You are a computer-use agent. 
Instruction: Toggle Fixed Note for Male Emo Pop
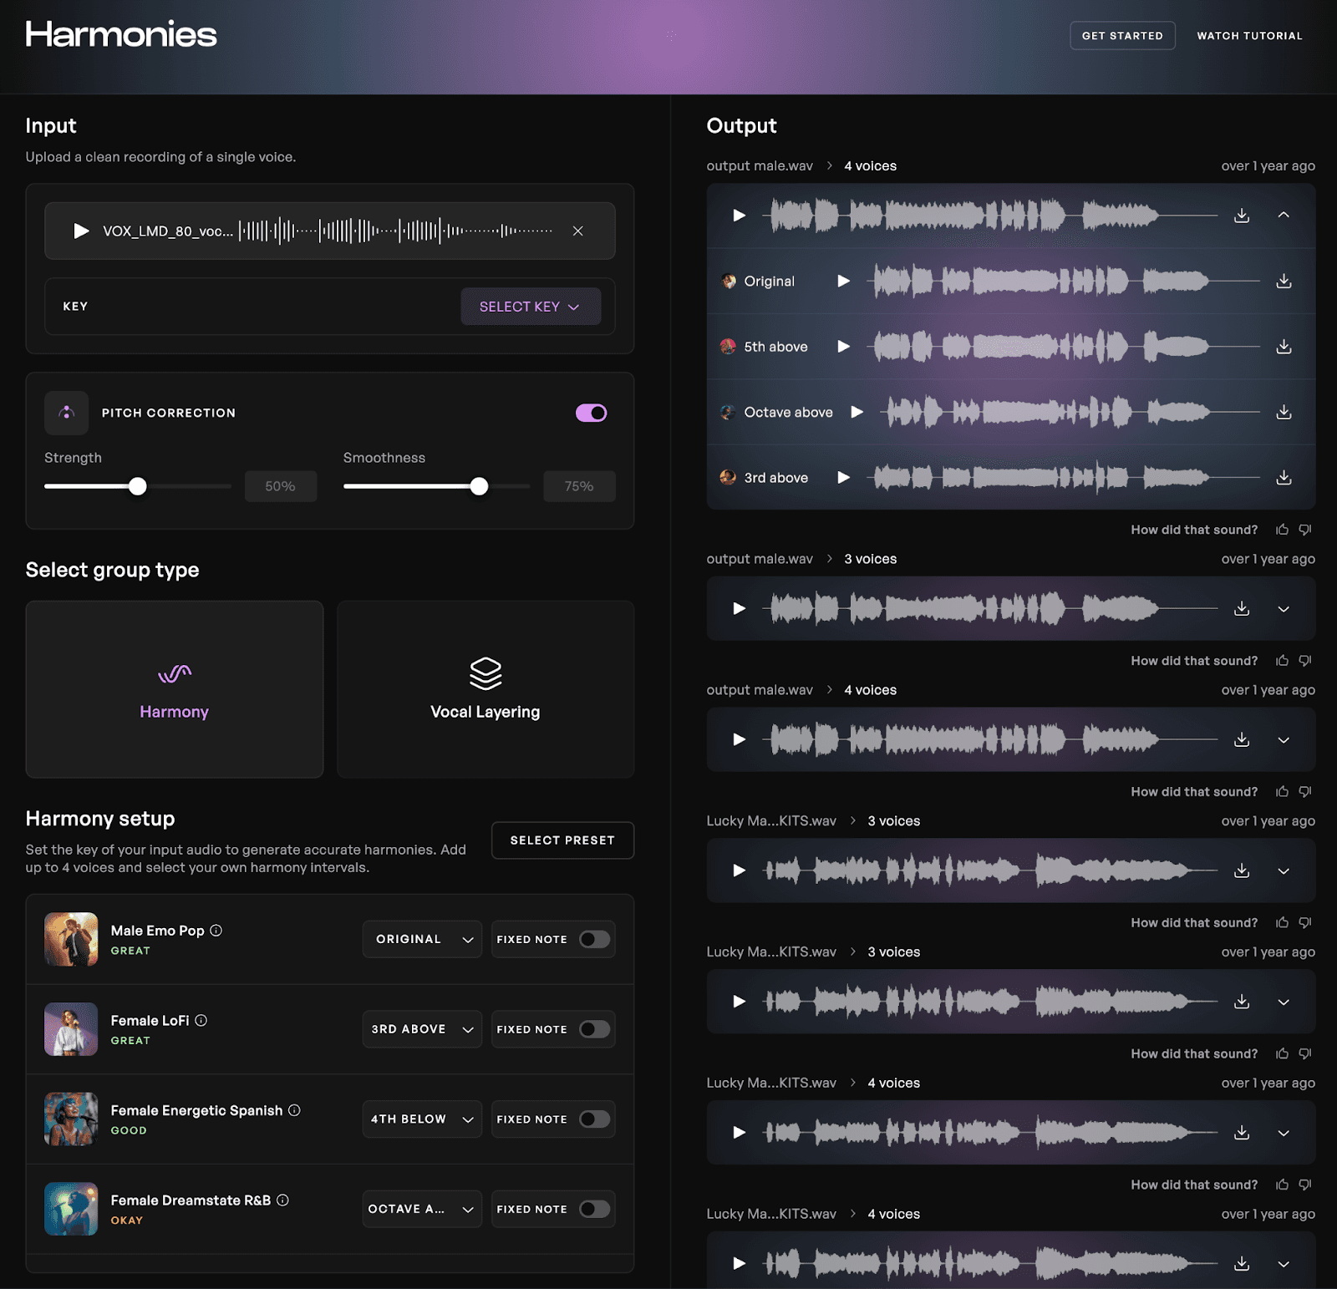[595, 939]
